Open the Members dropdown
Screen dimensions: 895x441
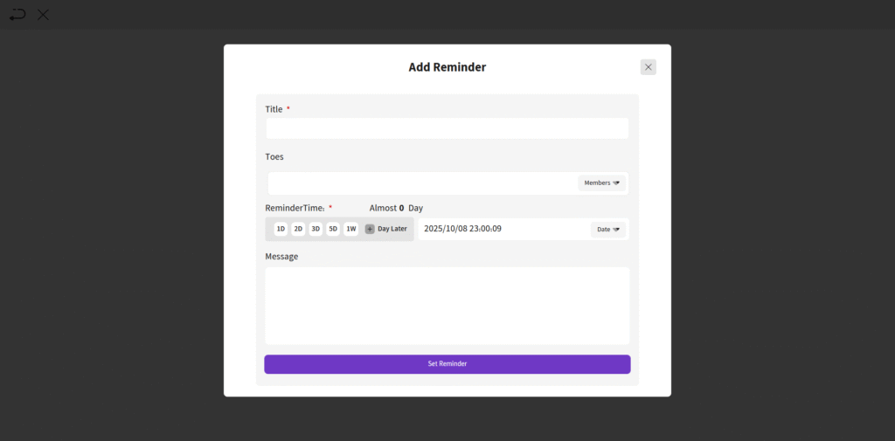pos(601,183)
